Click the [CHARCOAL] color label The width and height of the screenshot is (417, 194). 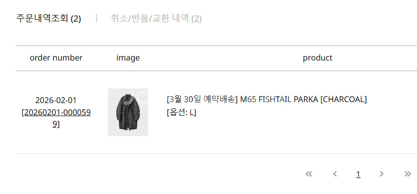coord(344,100)
